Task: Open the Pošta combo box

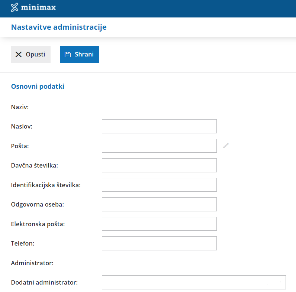Action: (x=159, y=146)
